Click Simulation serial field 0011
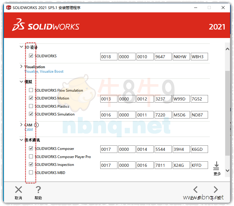 click(145, 115)
